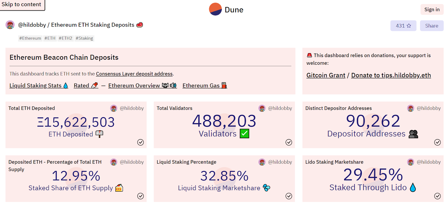The width and height of the screenshot is (448, 206).
Task: Open Liquid Staking Stats link
Action: click(39, 85)
